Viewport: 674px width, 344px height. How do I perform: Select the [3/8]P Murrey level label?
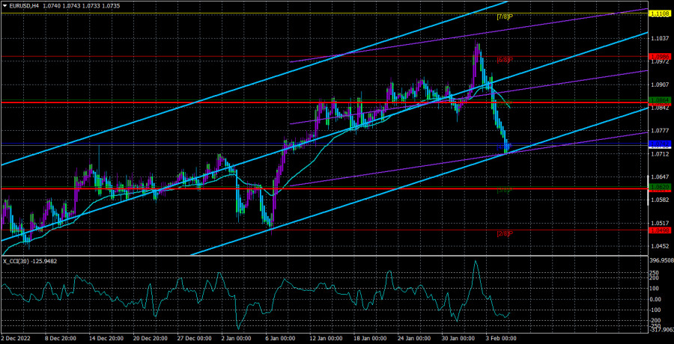click(505, 190)
